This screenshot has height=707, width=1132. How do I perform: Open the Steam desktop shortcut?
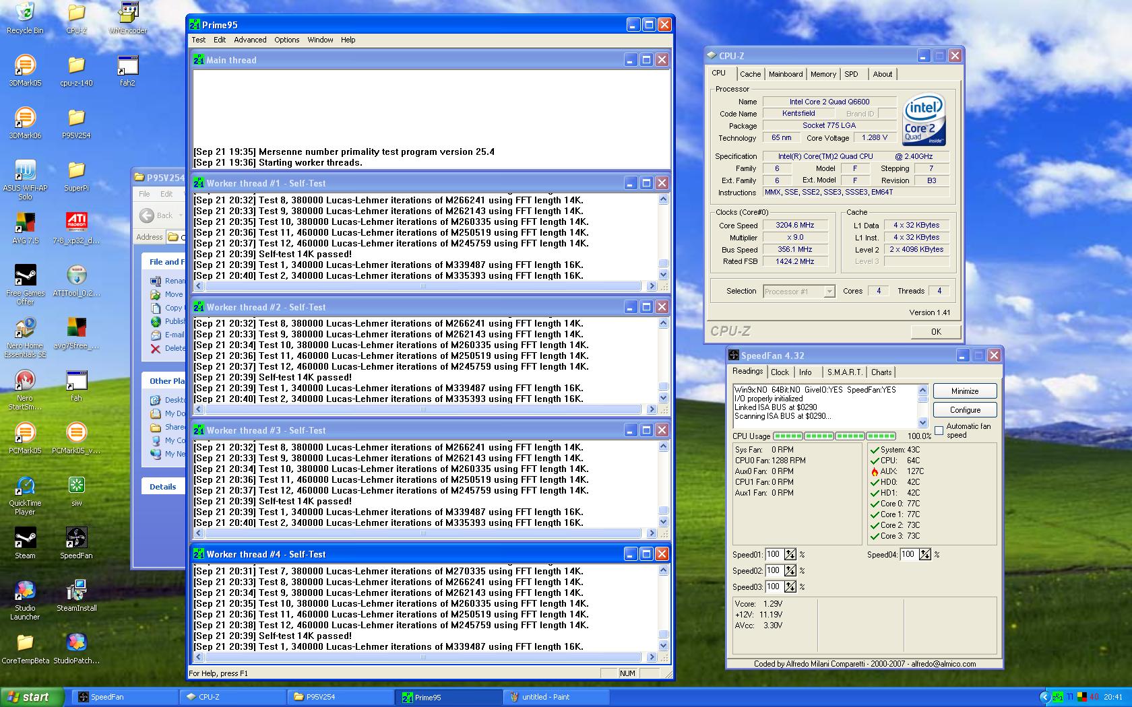[x=25, y=539]
